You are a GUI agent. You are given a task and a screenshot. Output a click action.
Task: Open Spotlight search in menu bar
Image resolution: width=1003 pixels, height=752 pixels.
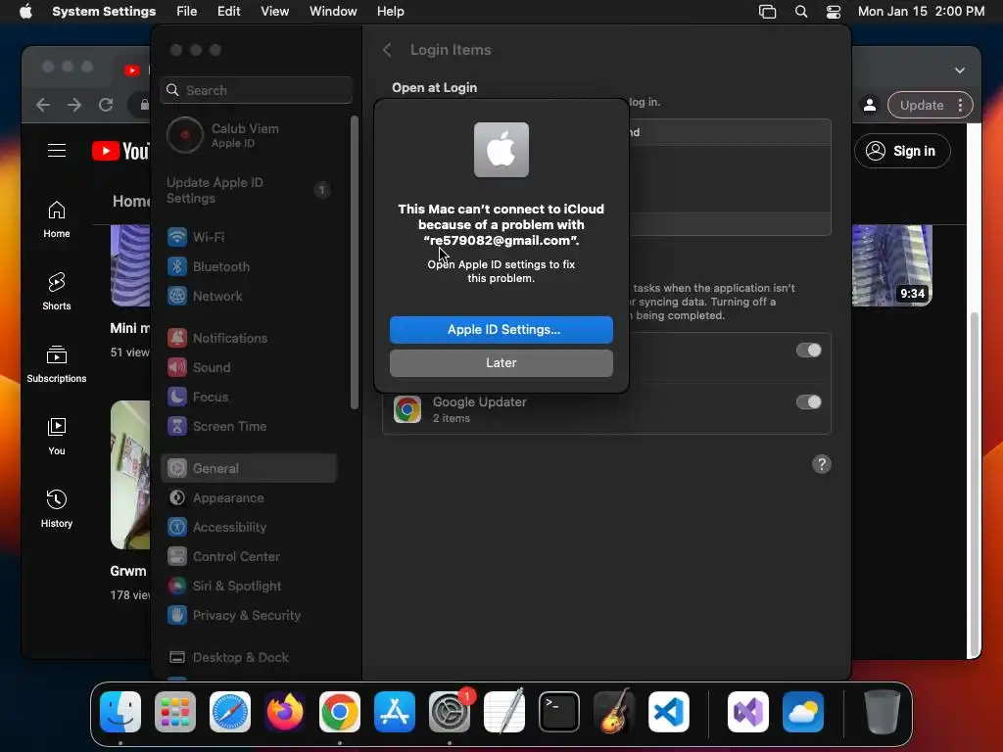point(801,12)
